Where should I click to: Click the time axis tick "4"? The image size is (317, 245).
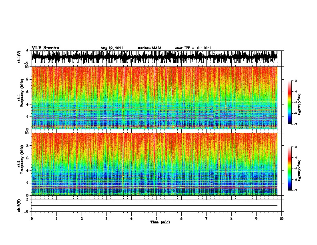132,219
